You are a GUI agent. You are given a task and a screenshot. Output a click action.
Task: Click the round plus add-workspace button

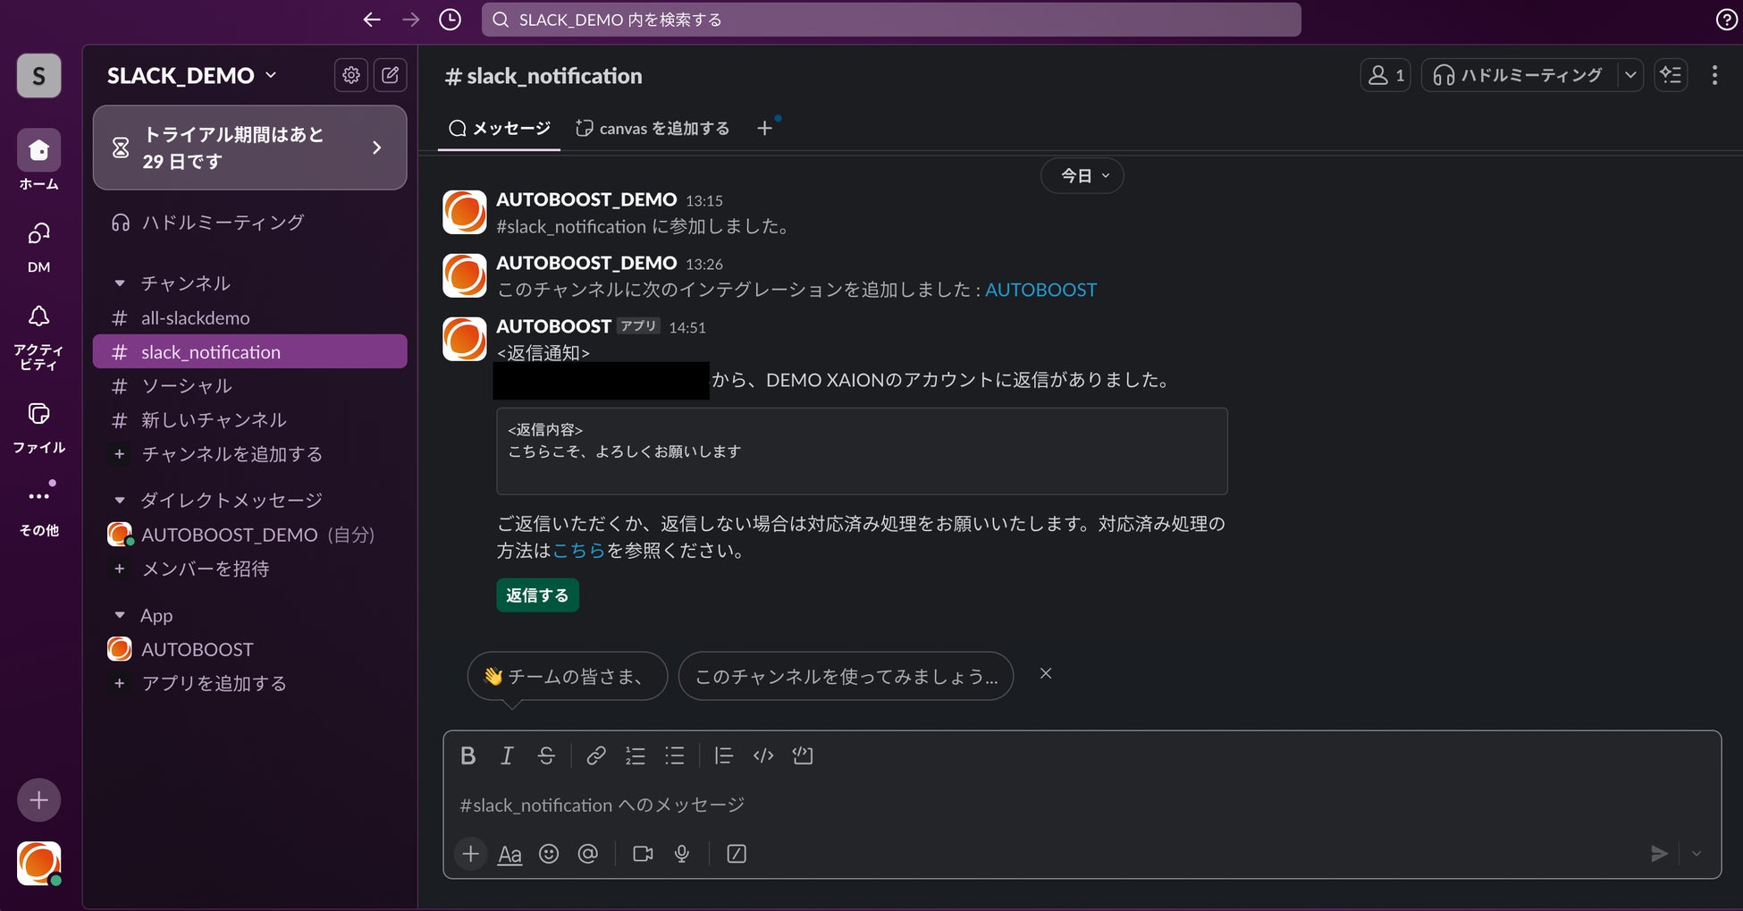coord(39,800)
